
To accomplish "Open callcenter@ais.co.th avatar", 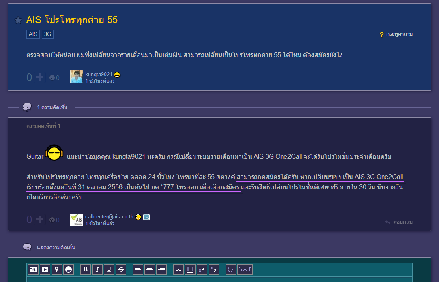I will coord(76,220).
